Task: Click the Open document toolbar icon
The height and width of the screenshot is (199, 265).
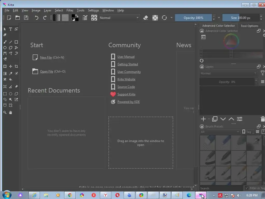Action: click(18, 18)
